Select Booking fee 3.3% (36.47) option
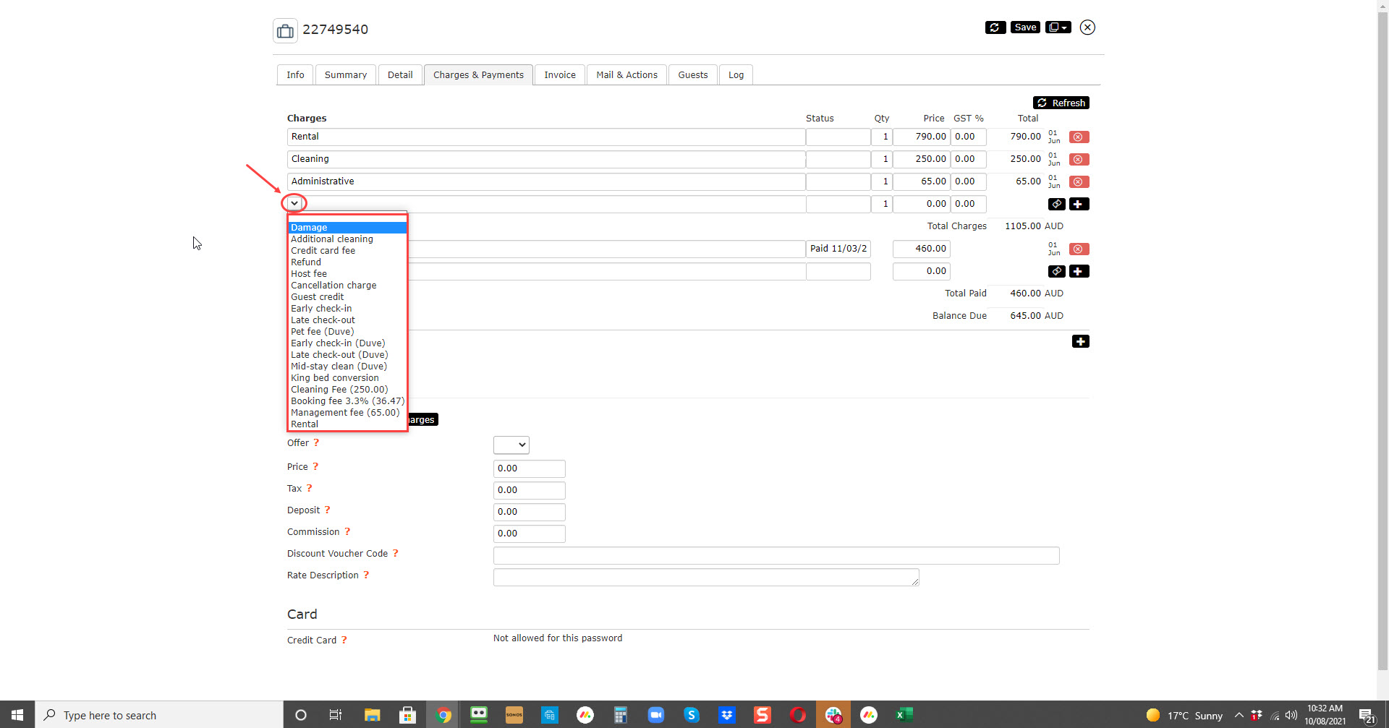 point(348,401)
